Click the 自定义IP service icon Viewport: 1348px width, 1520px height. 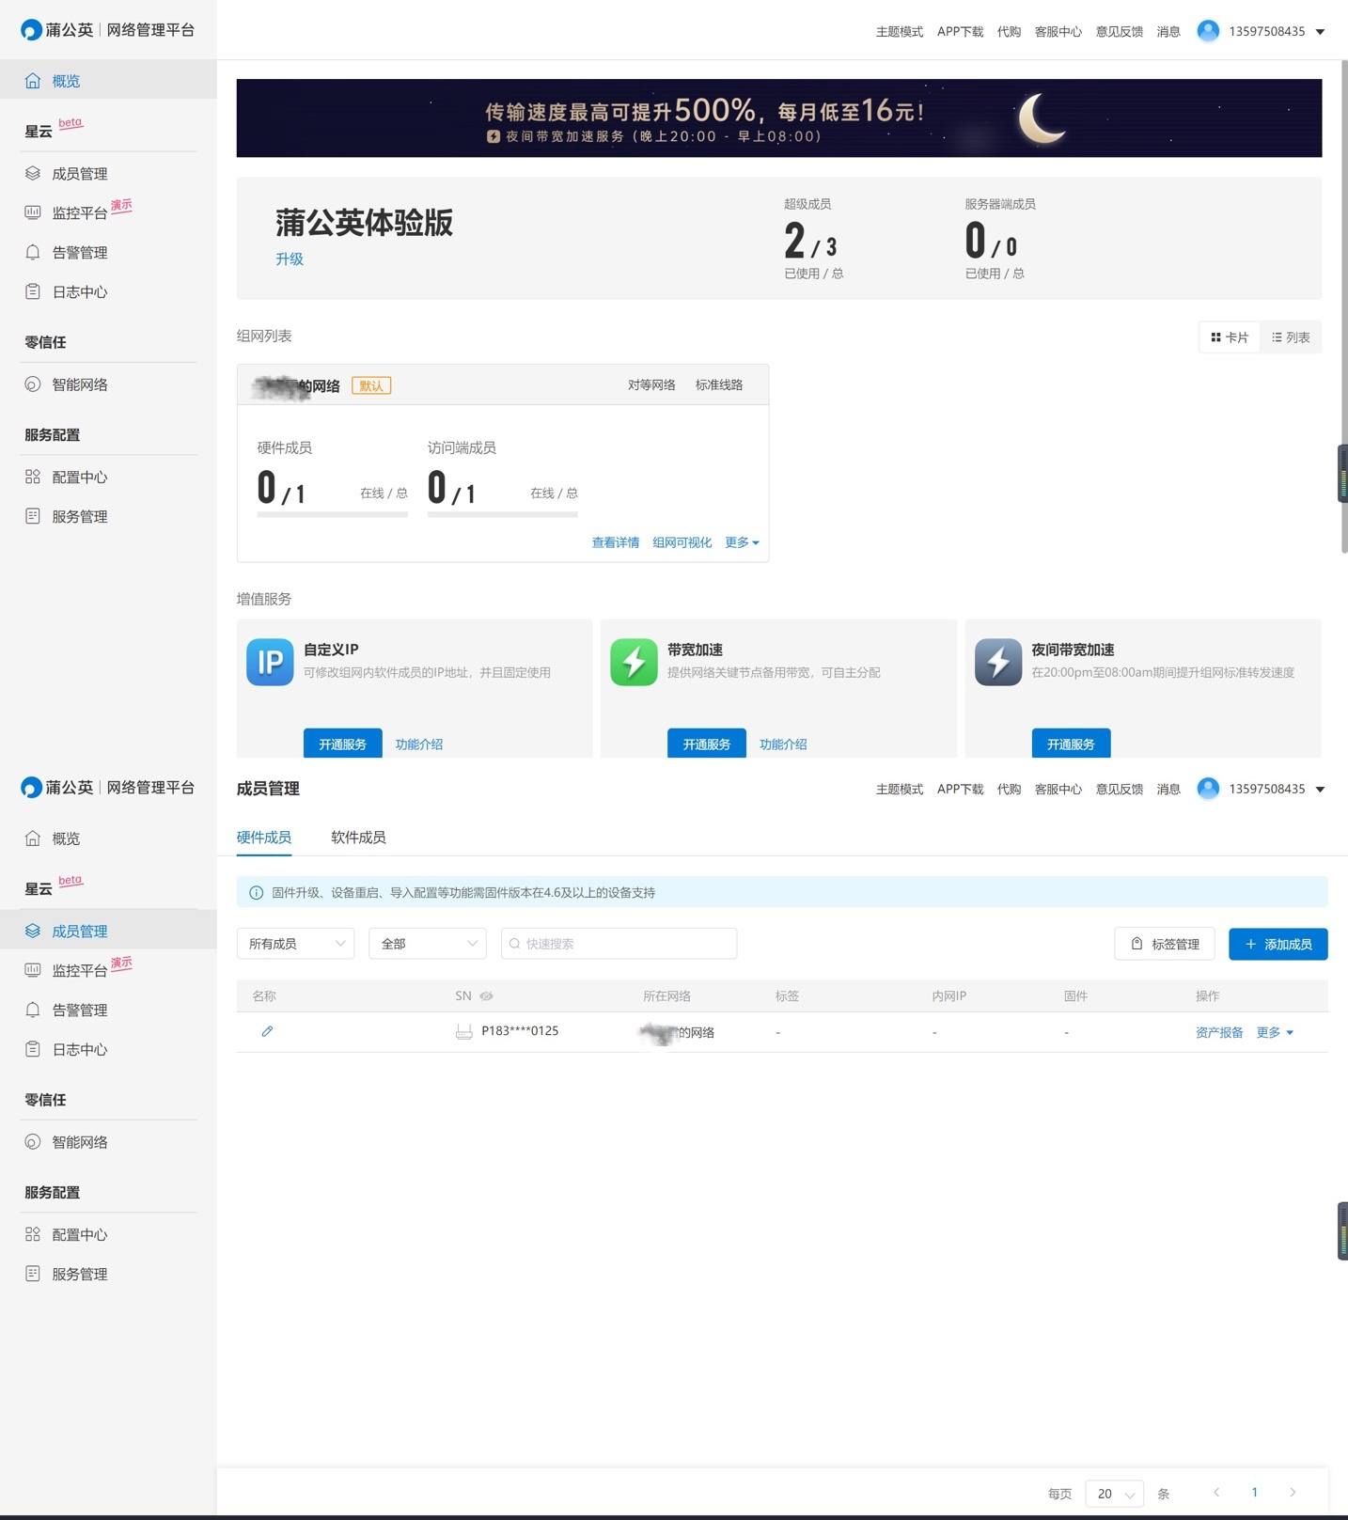click(x=270, y=662)
